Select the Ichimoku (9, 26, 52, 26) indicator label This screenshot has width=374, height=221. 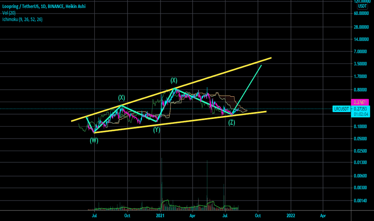click(x=22, y=19)
